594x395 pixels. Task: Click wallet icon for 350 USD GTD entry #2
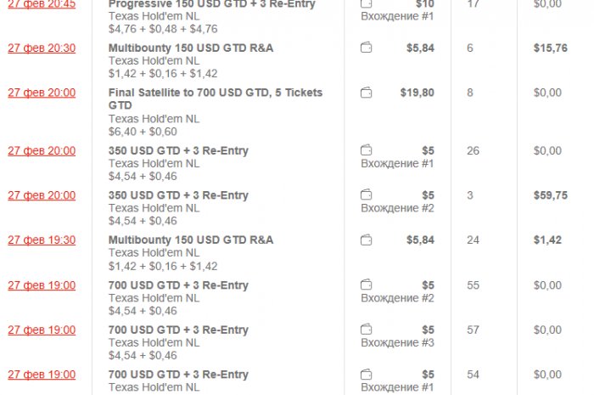click(367, 195)
